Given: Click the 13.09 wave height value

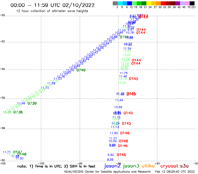Looking at the screenshot, I should pos(126,55).
